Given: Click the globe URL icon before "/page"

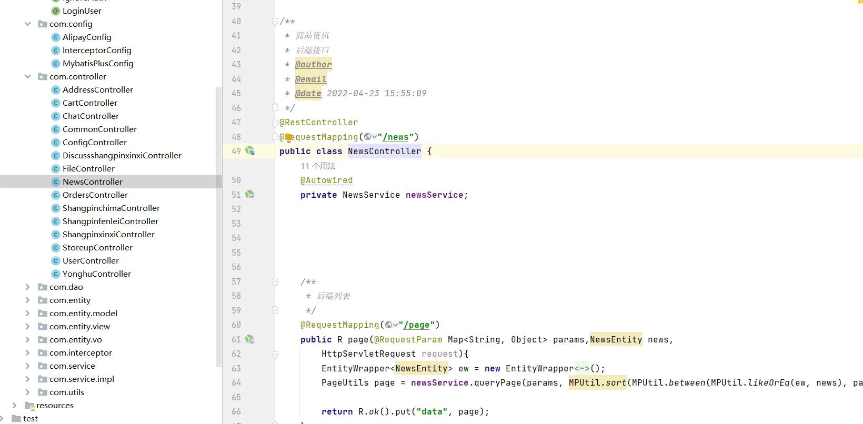Looking at the screenshot, I should [389, 325].
